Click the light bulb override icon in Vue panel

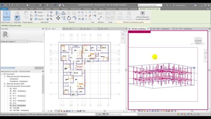click(90, 13)
